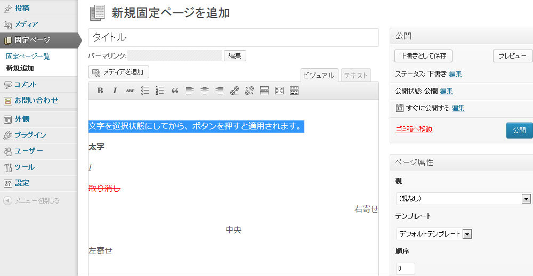Image resolution: width=533 pixels, height=276 pixels.
Task: Click calendar icon beside すぐに公開する
Action: coord(400,108)
